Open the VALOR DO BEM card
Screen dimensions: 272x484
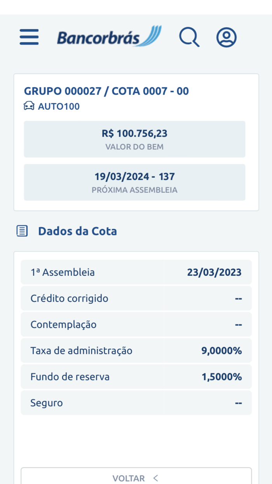(134, 139)
